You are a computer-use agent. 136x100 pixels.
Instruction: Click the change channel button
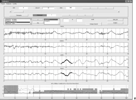coord(94,24)
